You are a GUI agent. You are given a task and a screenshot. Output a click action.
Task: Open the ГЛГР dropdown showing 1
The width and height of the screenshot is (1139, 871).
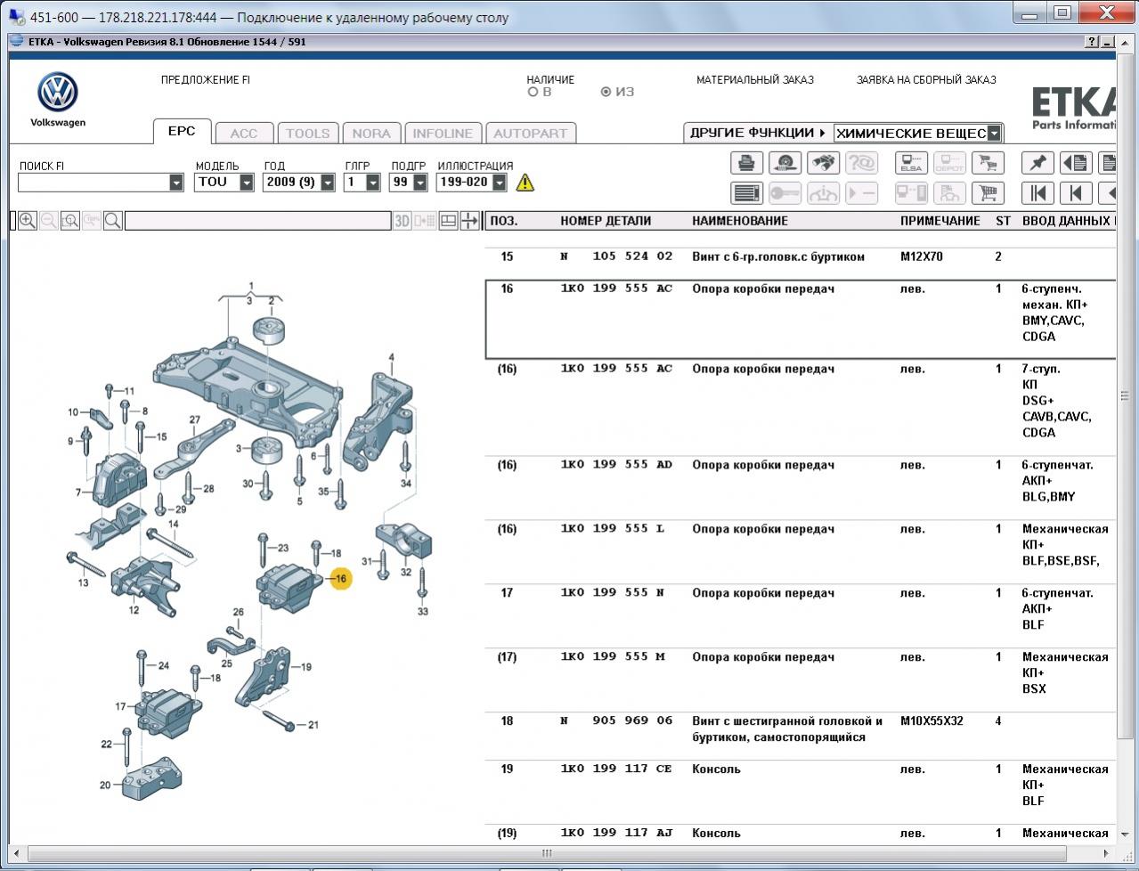373,183
